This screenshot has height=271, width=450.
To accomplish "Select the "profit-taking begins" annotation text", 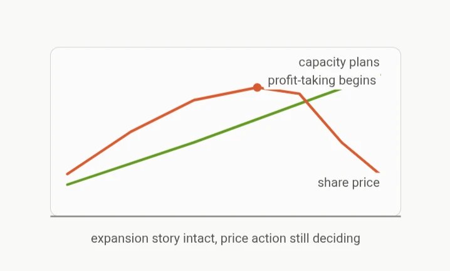I will click(322, 80).
